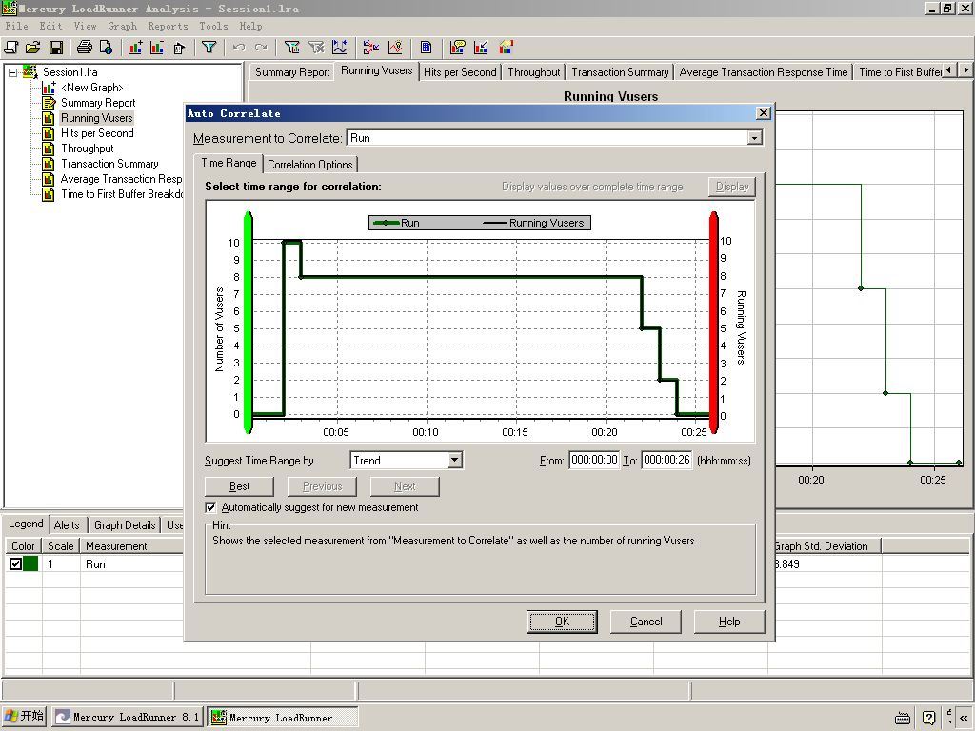Click the Display button
This screenshot has width=975, height=731.
(x=732, y=187)
